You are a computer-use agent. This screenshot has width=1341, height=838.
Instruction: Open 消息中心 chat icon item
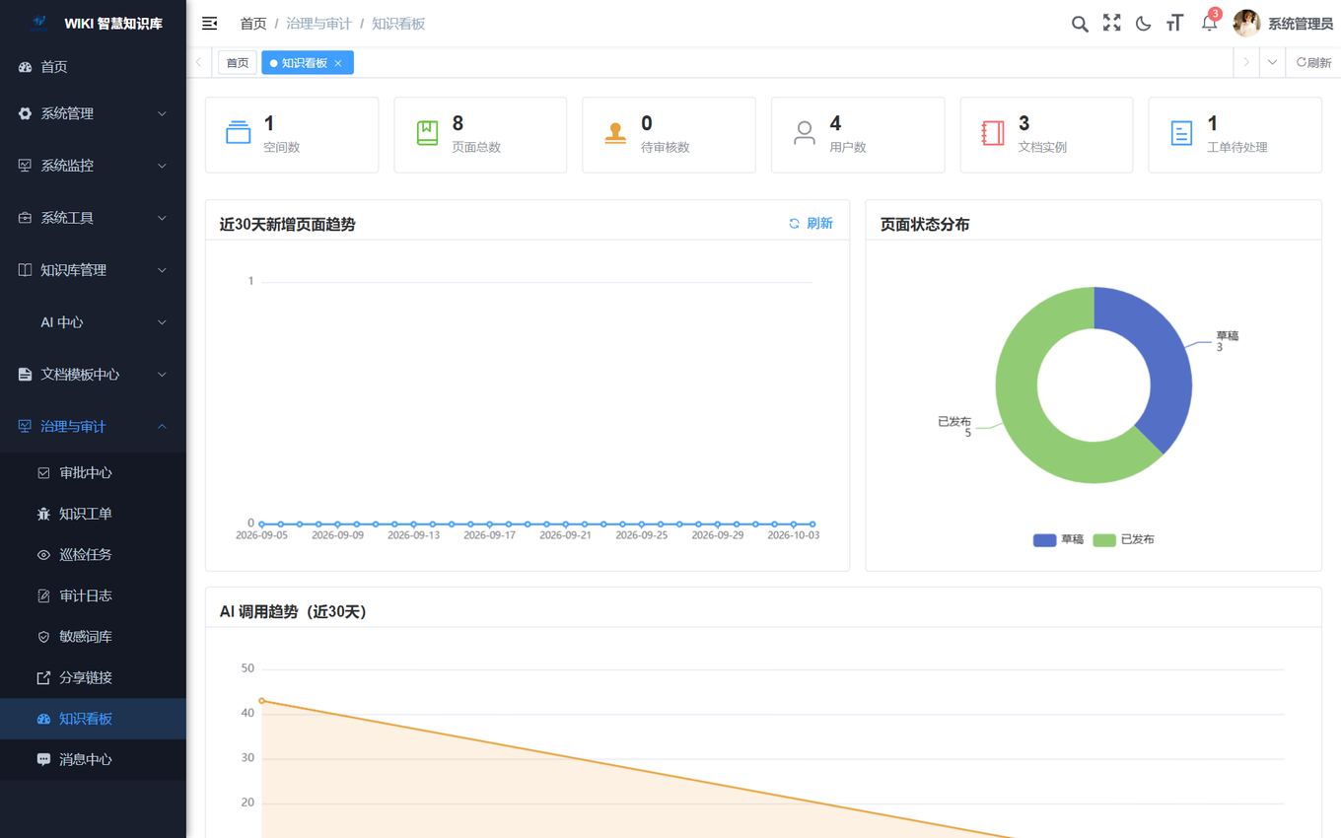tap(93, 760)
